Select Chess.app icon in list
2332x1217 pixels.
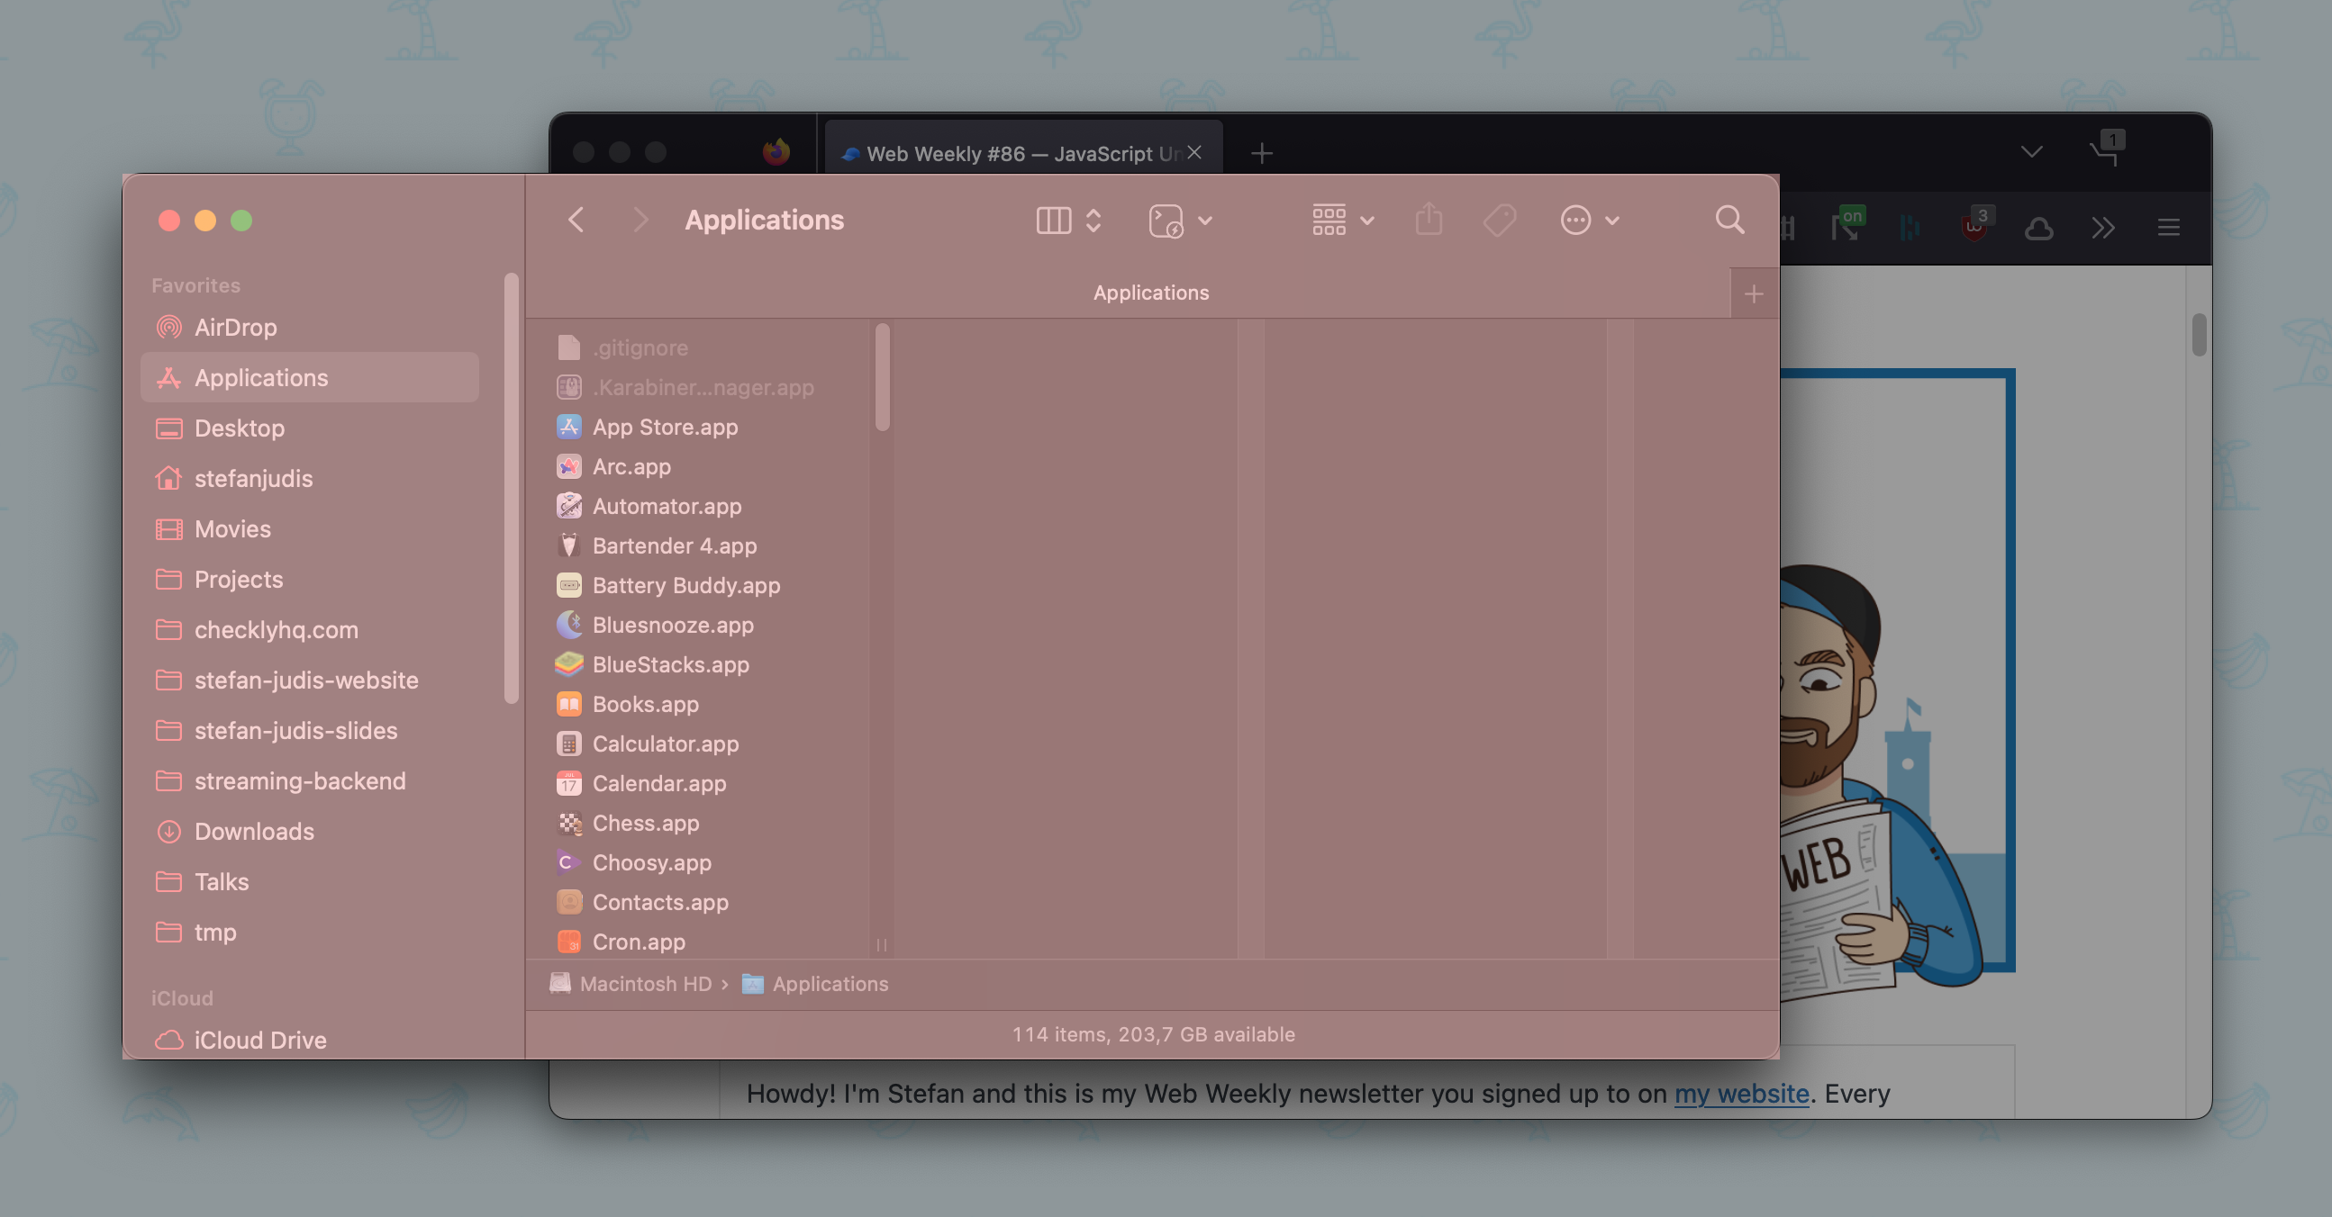pos(568,823)
